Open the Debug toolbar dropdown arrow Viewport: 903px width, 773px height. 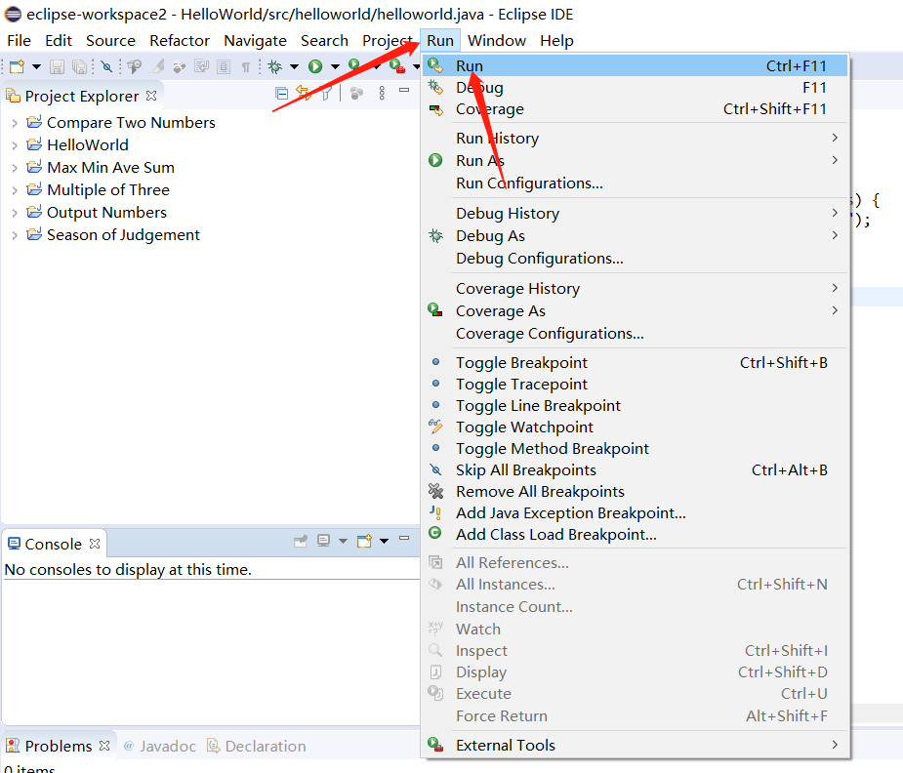pos(294,66)
